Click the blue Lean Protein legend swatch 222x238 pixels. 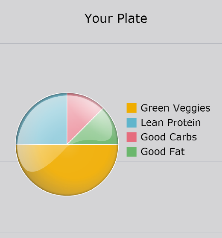coord(131,122)
